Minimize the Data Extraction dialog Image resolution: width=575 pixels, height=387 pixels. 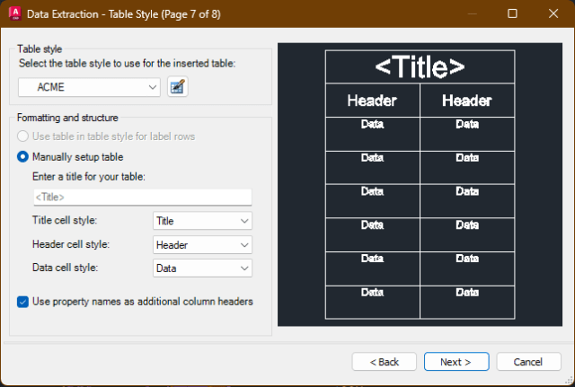click(473, 14)
